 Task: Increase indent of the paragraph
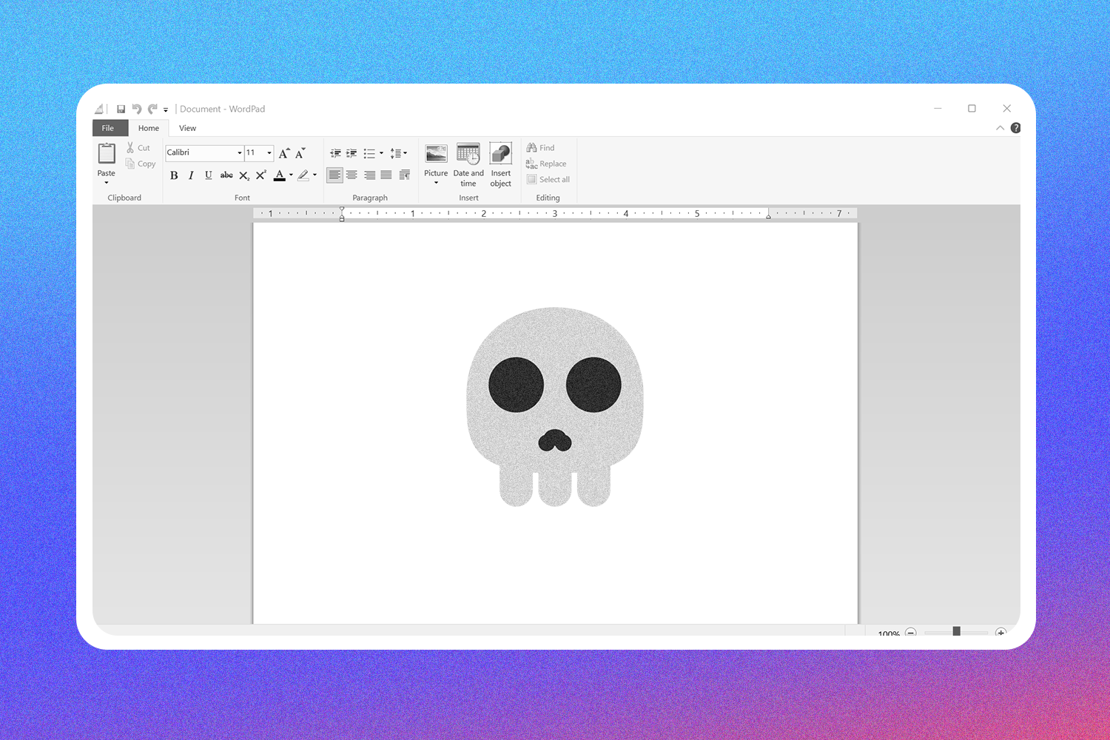click(x=351, y=153)
